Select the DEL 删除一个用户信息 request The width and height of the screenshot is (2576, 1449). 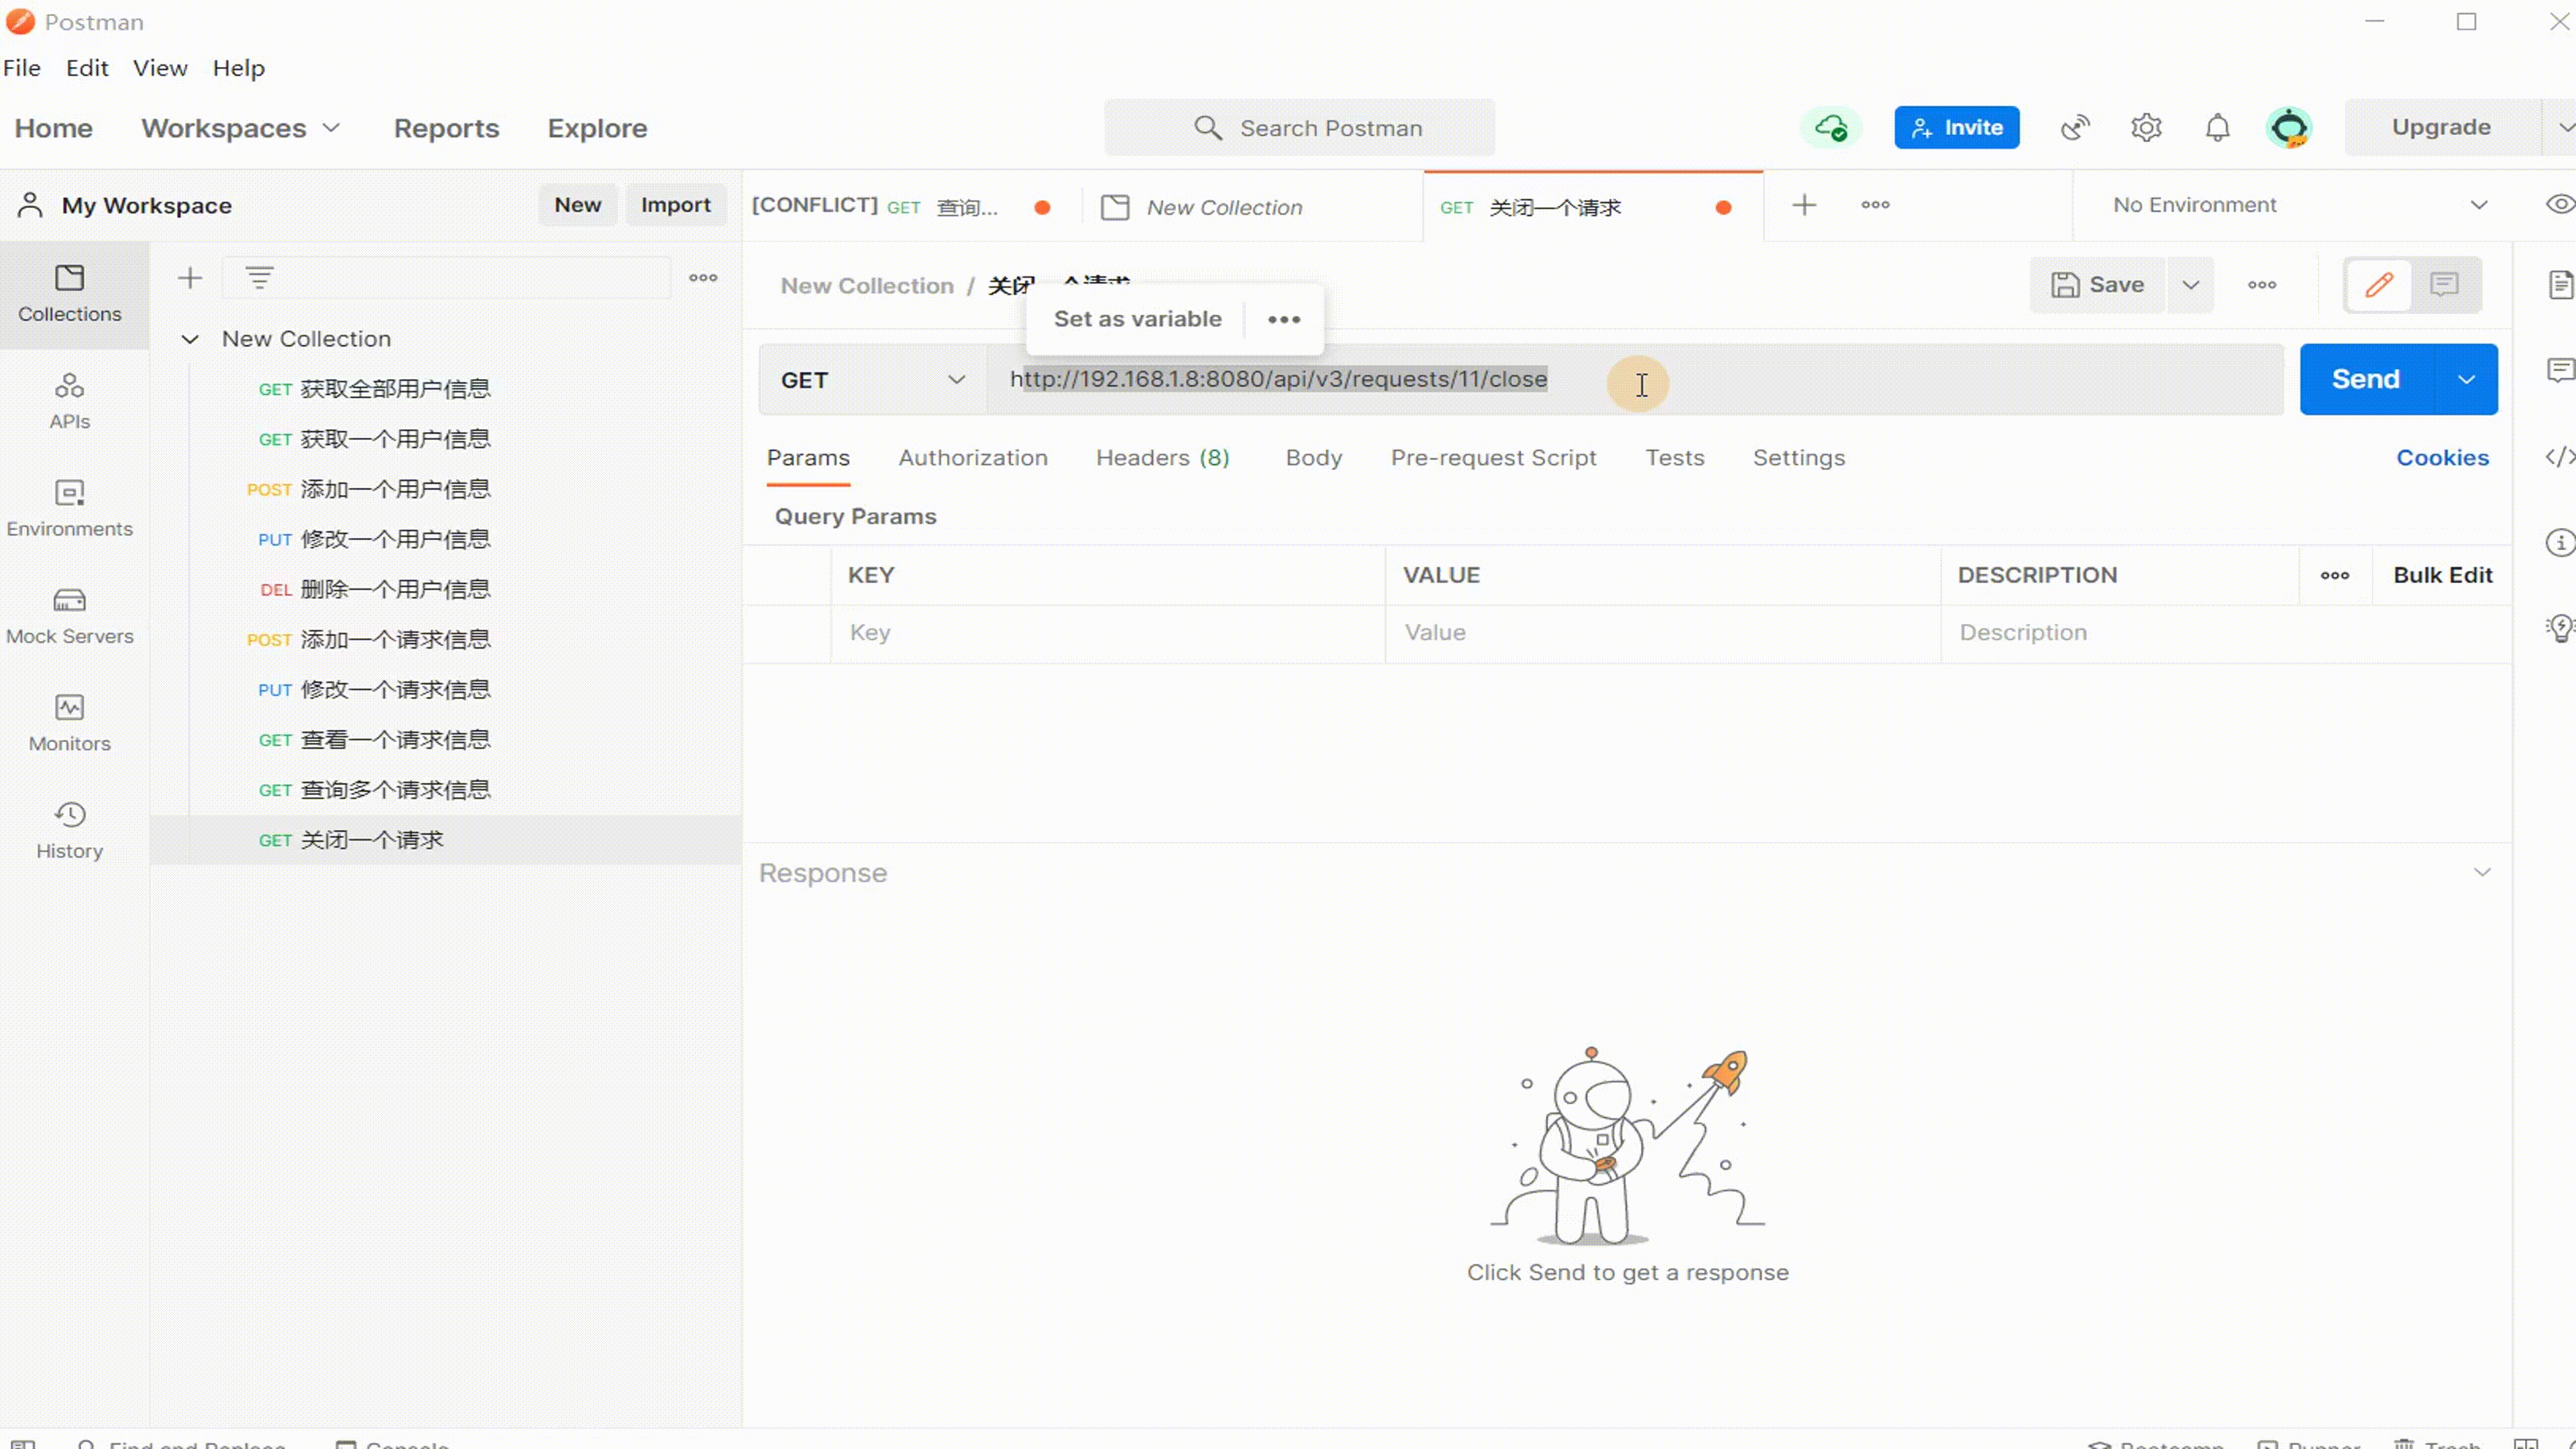click(394, 589)
